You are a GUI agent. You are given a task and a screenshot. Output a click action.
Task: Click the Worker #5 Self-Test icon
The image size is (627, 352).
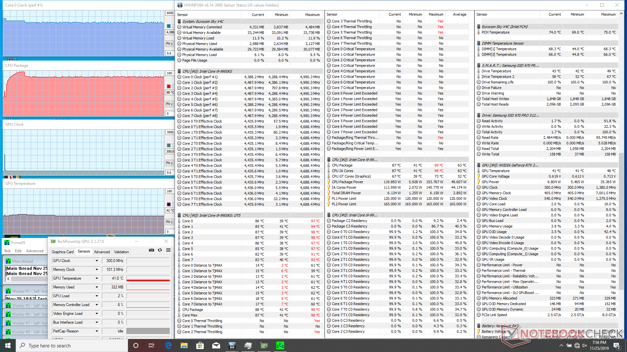tap(8, 305)
